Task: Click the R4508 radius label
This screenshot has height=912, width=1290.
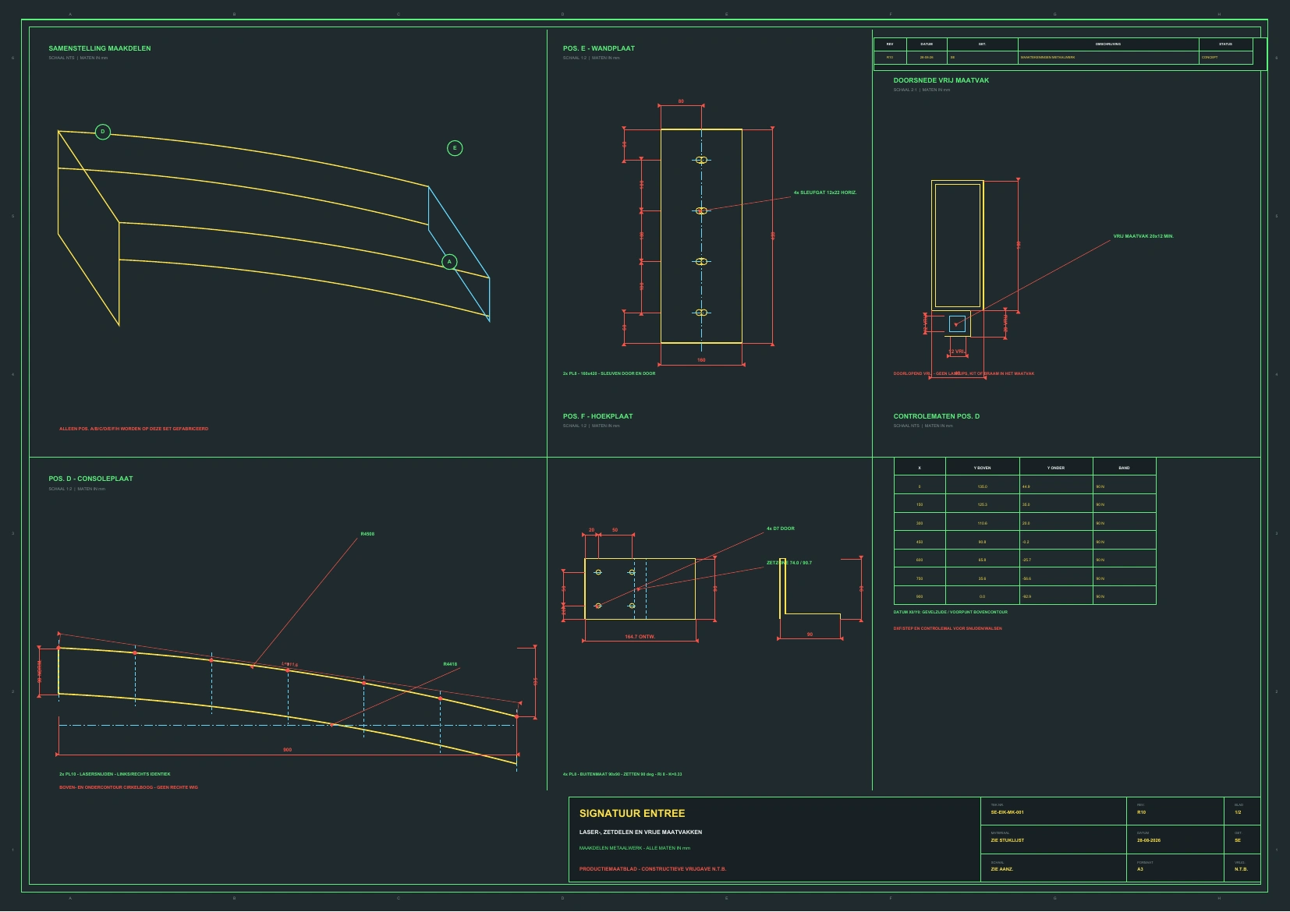Action: 367,534
